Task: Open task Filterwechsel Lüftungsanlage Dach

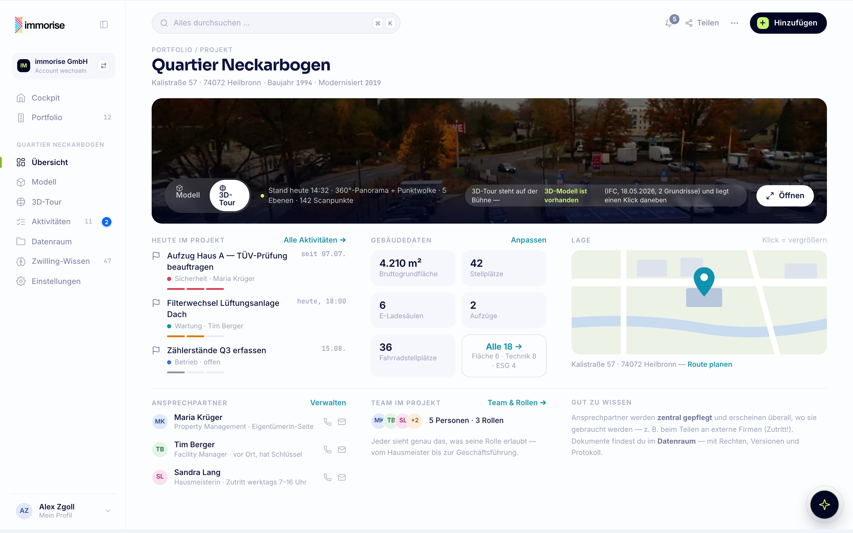Action: [x=223, y=309]
